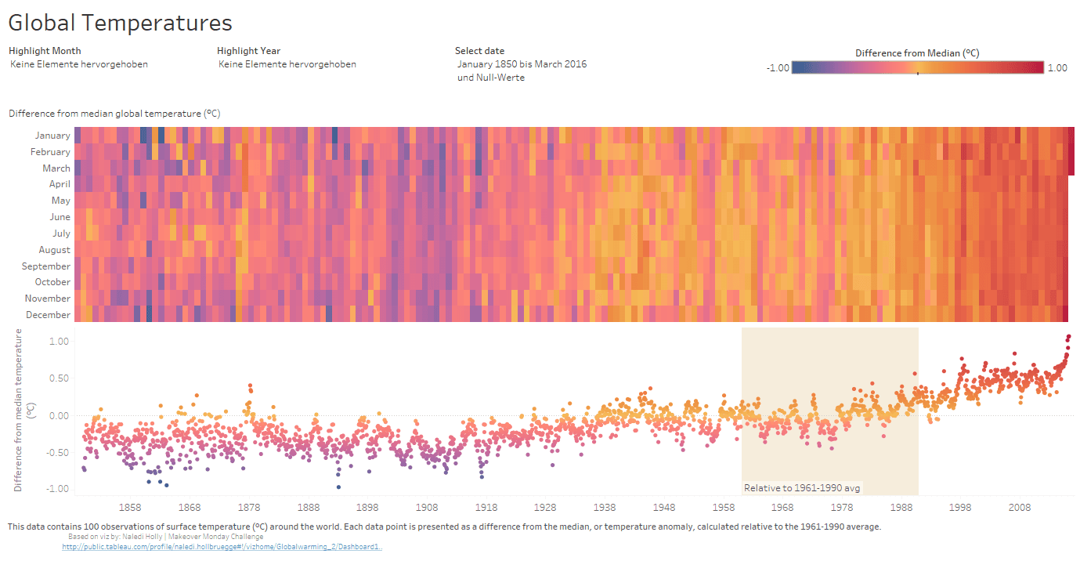
Task: Select the January row label in heatmap
Action: coord(52,136)
